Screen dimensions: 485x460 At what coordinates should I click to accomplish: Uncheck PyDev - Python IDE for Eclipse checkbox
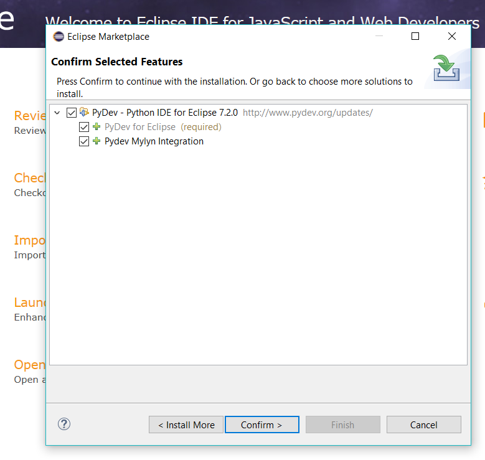(x=72, y=113)
